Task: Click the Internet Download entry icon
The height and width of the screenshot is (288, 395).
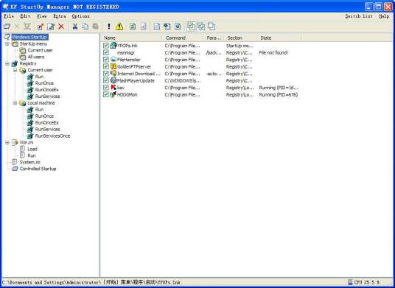Action: point(113,74)
